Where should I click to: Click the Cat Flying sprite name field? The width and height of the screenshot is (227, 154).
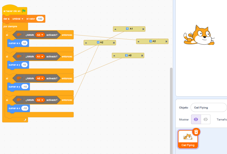[x=209, y=107]
